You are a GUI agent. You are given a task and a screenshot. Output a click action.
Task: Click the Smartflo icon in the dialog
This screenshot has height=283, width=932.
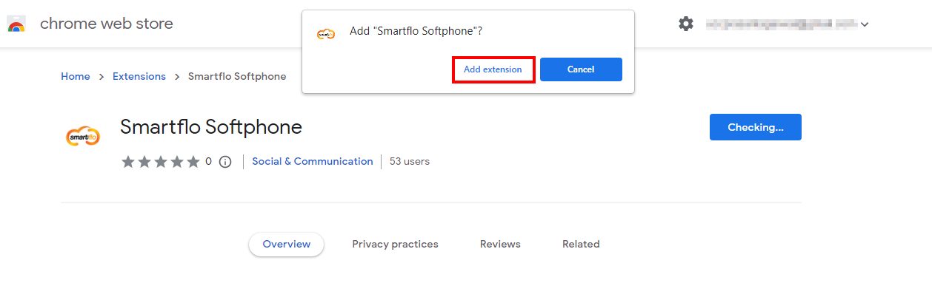pyautogui.click(x=326, y=33)
